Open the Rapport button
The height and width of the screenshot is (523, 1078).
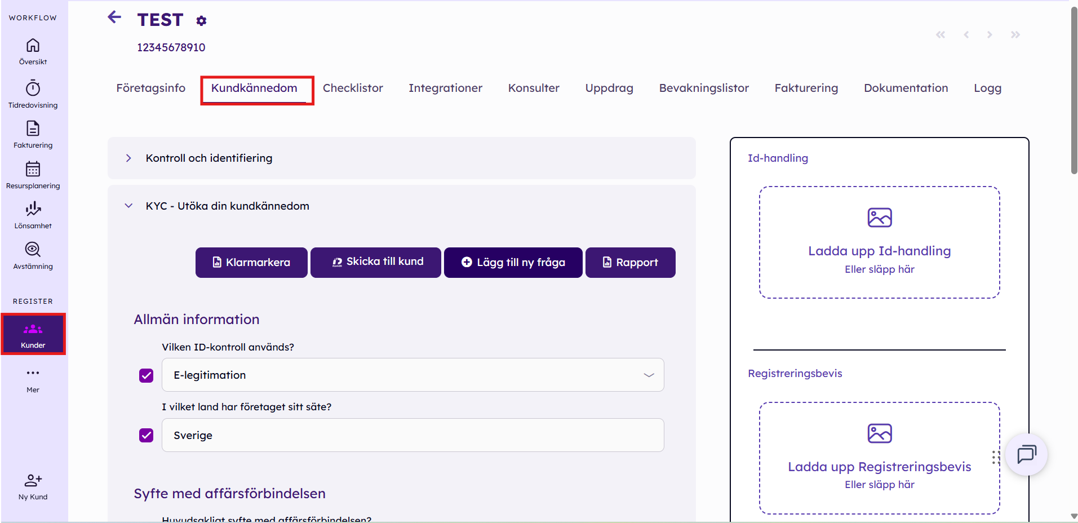(630, 263)
